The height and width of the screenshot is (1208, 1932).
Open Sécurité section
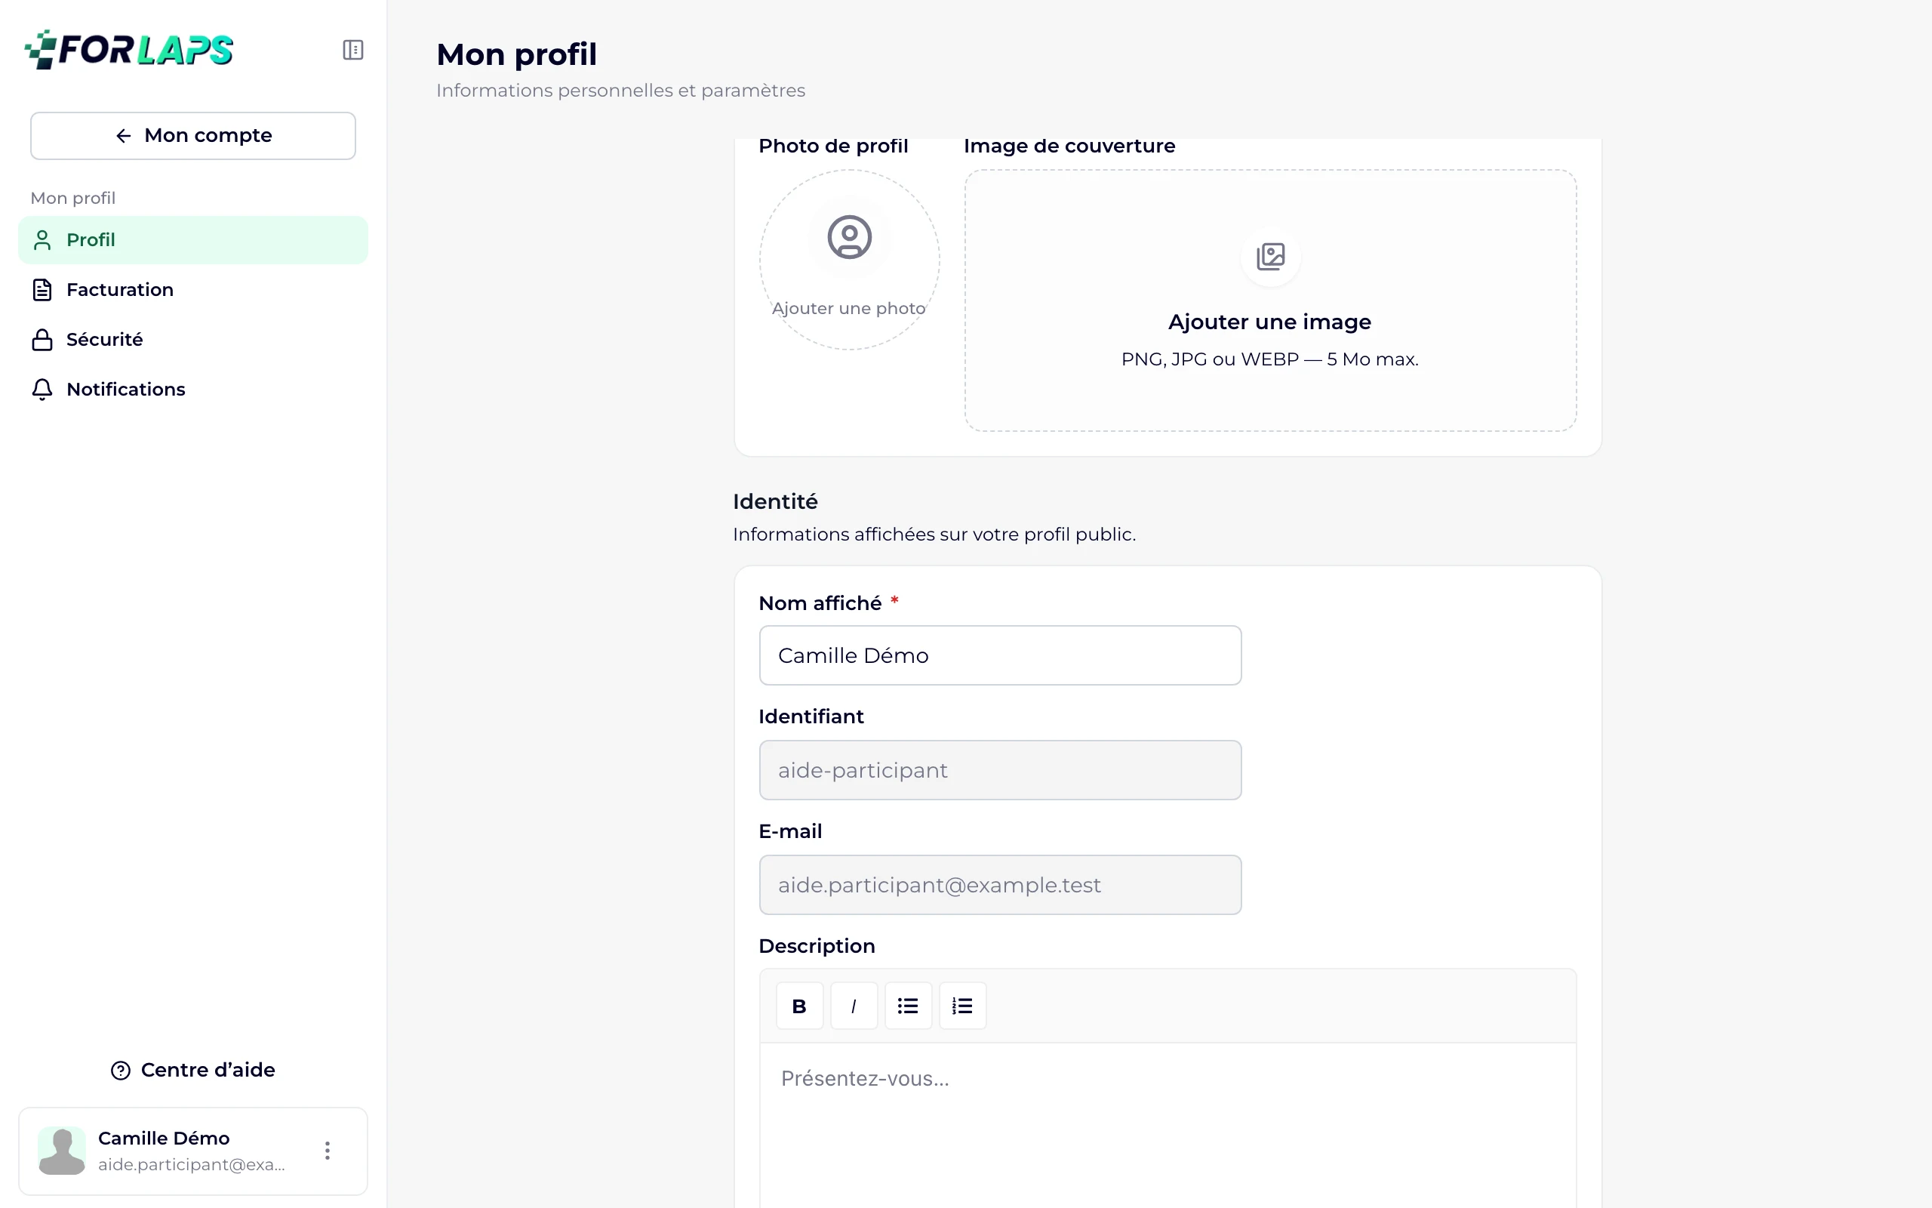[193, 340]
